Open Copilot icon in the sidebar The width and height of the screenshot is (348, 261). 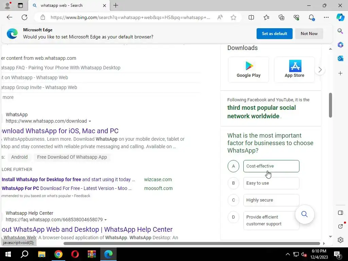pos(340,17)
